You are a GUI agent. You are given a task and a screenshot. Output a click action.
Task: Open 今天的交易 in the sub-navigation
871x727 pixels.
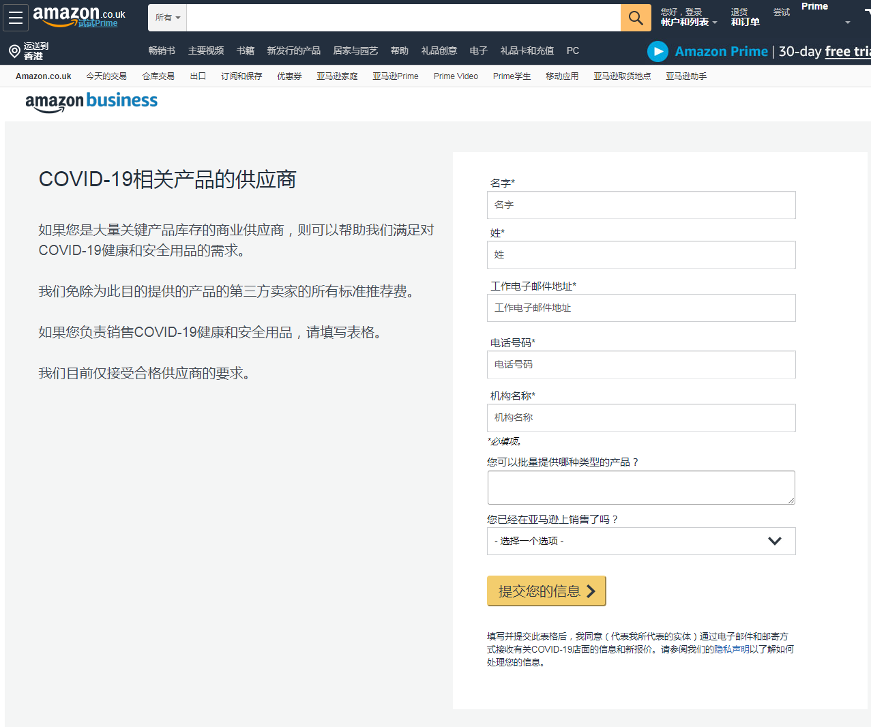(x=106, y=76)
